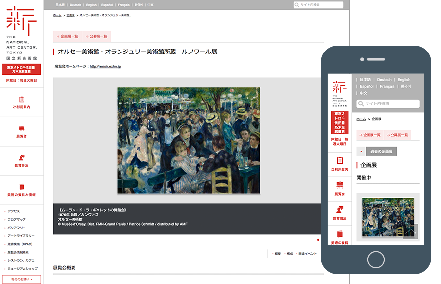
Task: Tap the 公募展一覧 tab in mobile preview
Action: coord(397,135)
